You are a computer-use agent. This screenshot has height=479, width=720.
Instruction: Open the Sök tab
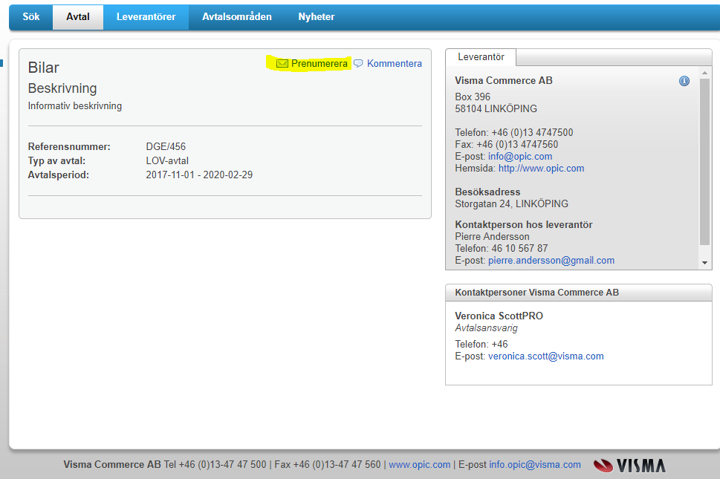click(30, 17)
